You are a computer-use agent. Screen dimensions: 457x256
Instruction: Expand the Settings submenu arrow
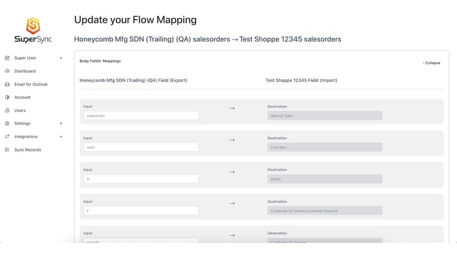(x=61, y=124)
